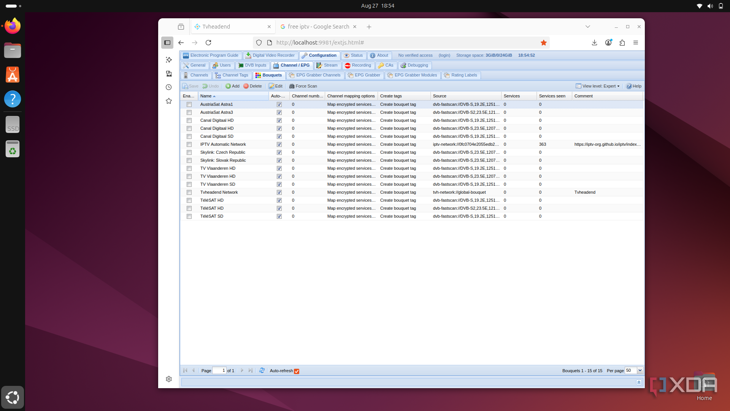The image size is (730, 411).
Task: Open Firefox downloads panel
Action: [595, 43]
